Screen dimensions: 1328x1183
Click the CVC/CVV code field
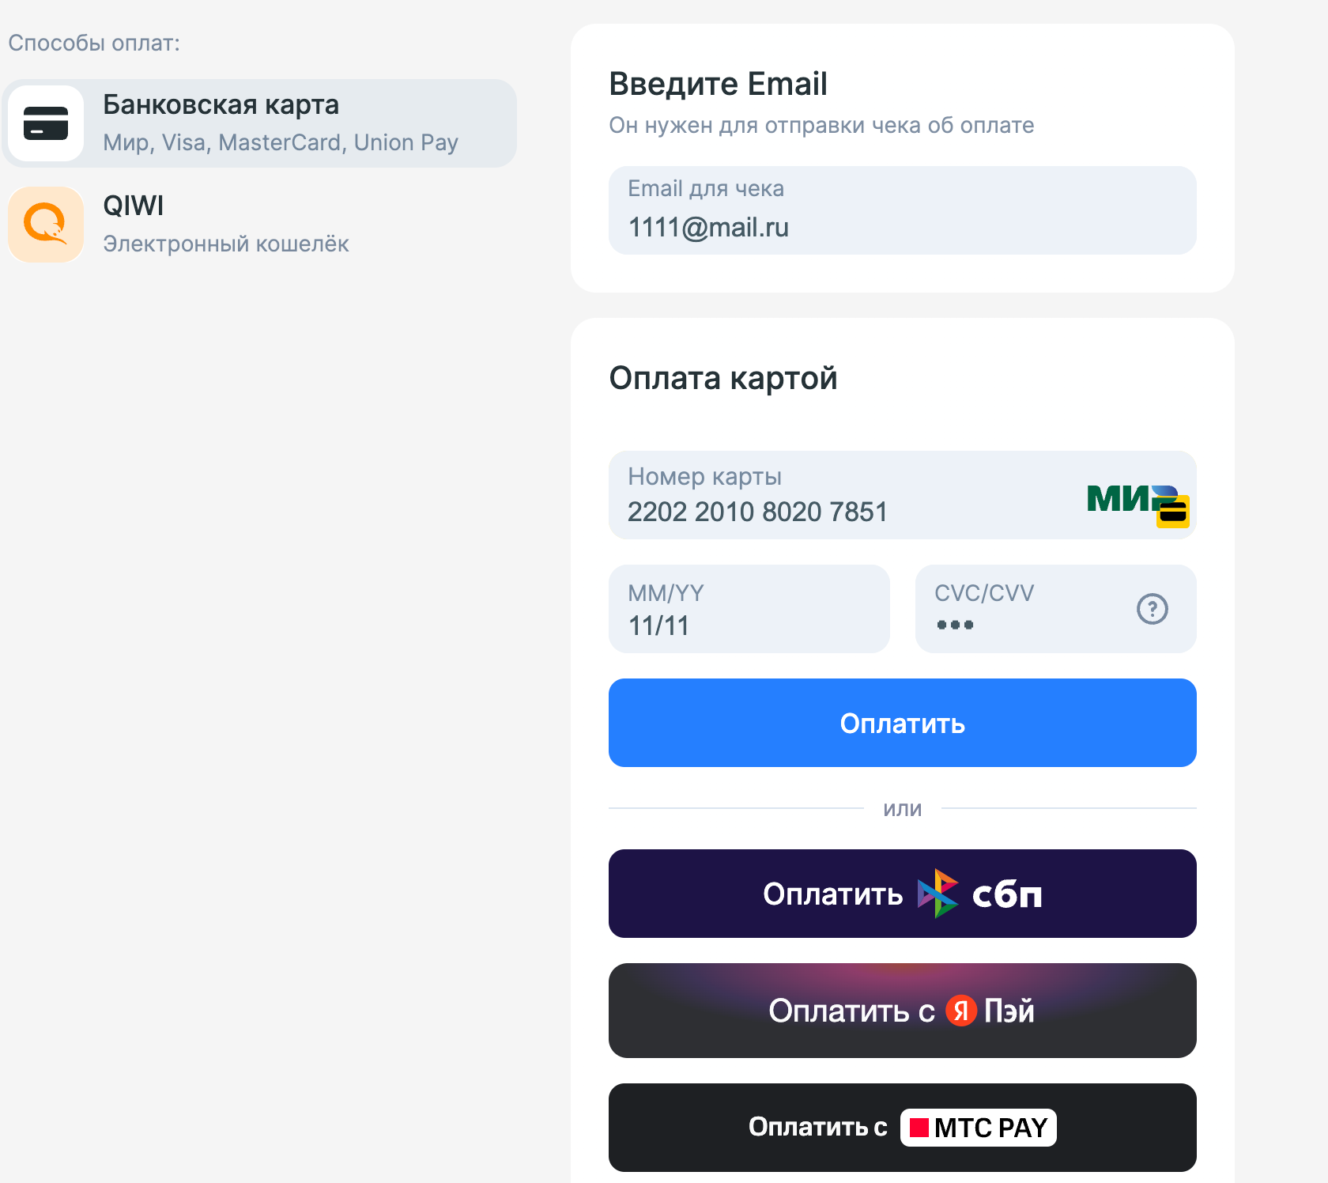[x=1020, y=610]
